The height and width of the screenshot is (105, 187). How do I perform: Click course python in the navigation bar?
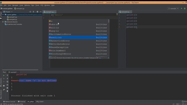click(6, 8)
